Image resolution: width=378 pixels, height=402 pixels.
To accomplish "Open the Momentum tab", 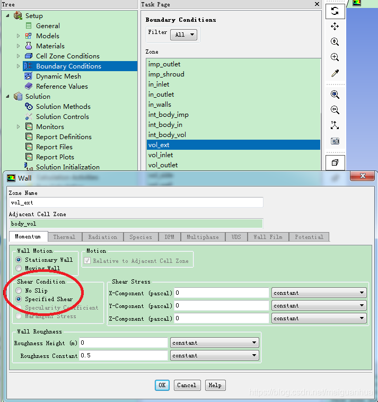I will coord(28,236).
